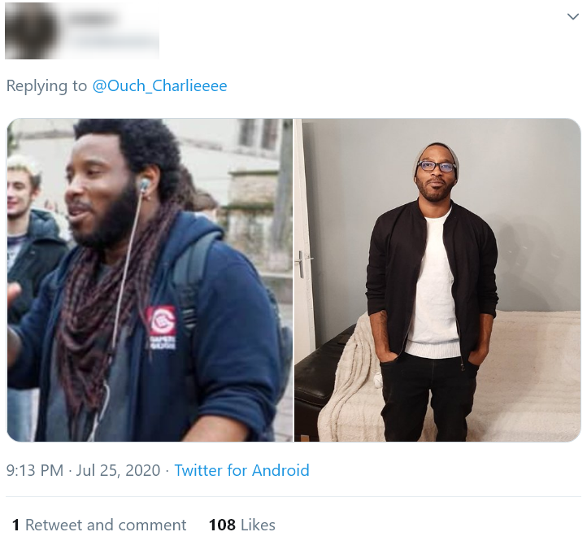View the Retweet and comment list
Screen dimensions: 587x545
click(x=99, y=525)
